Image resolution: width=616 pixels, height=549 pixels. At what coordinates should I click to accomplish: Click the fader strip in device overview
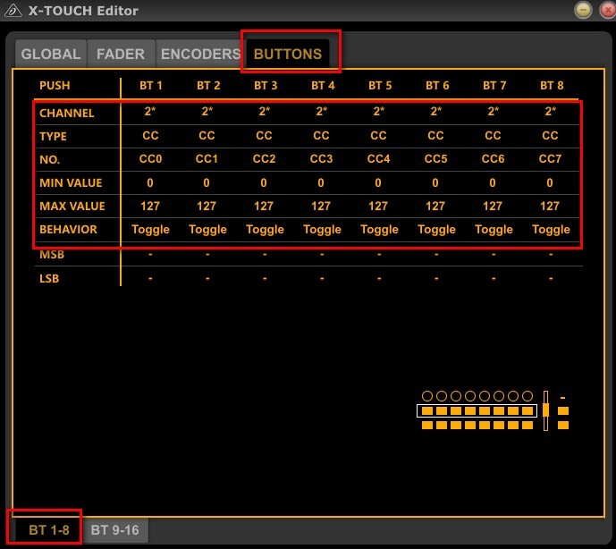click(545, 410)
